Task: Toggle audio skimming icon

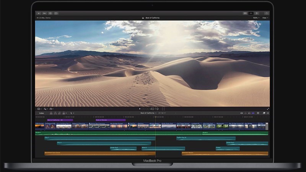Action: 246,113
